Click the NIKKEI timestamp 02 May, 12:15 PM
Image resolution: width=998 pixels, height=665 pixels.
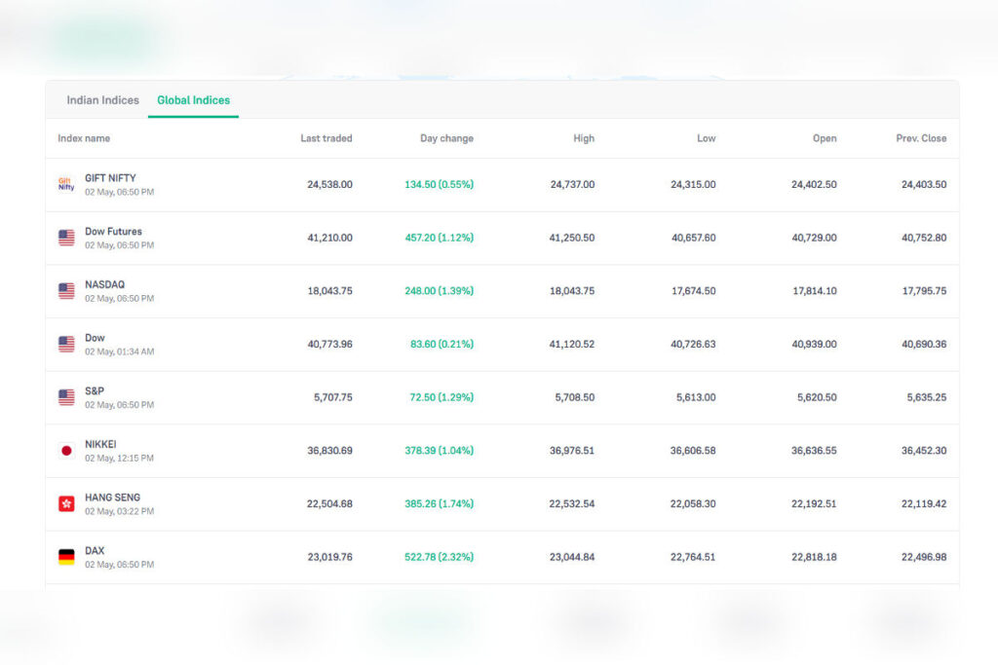119,459
